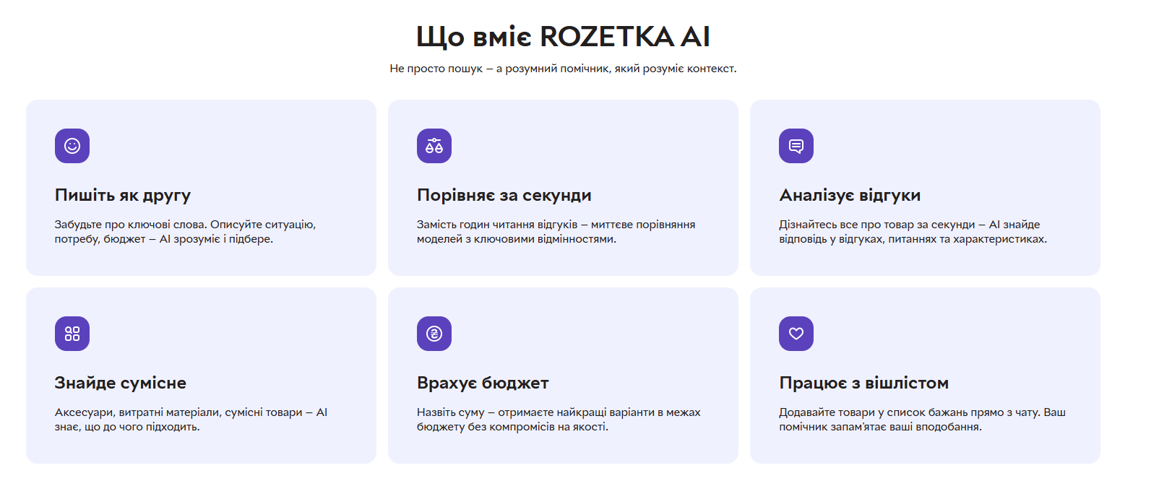This screenshot has height=494, width=1159.
Task: Click the reviews chat bubble icon
Action: pyautogui.click(x=796, y=146)
